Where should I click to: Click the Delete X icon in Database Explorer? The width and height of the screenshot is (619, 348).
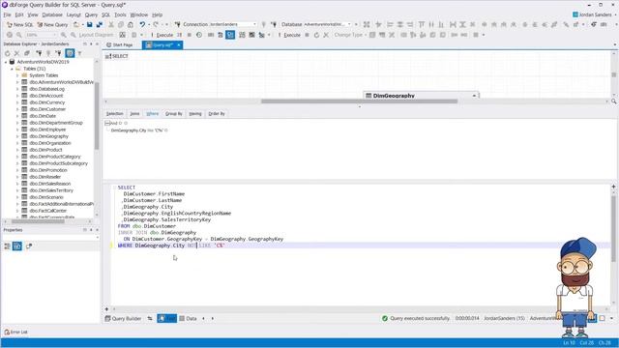(17, 53)
